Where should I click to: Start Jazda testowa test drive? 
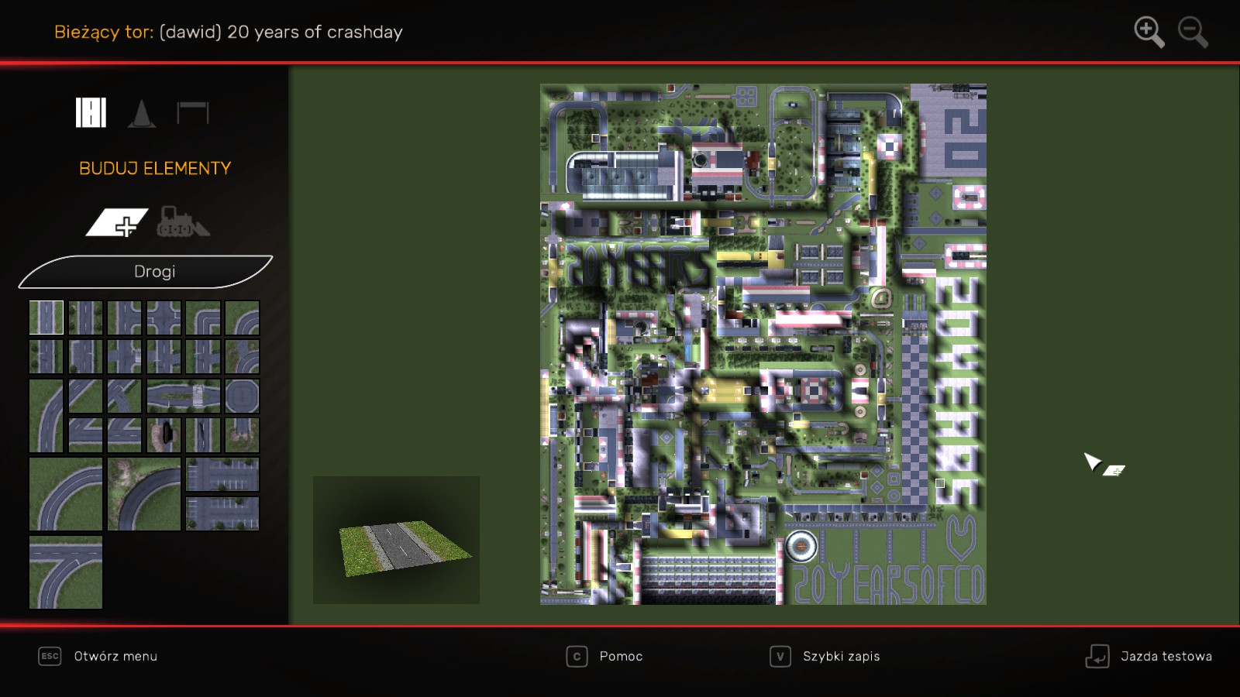[1165, 656]
